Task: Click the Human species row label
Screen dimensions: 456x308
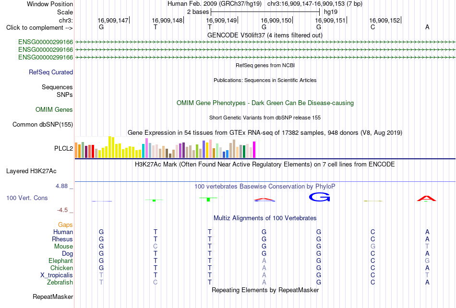Action: coord(63,232)
